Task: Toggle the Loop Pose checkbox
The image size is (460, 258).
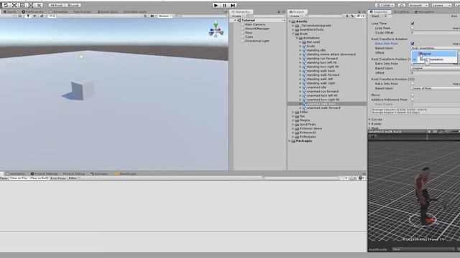Action: pos(413,28)
